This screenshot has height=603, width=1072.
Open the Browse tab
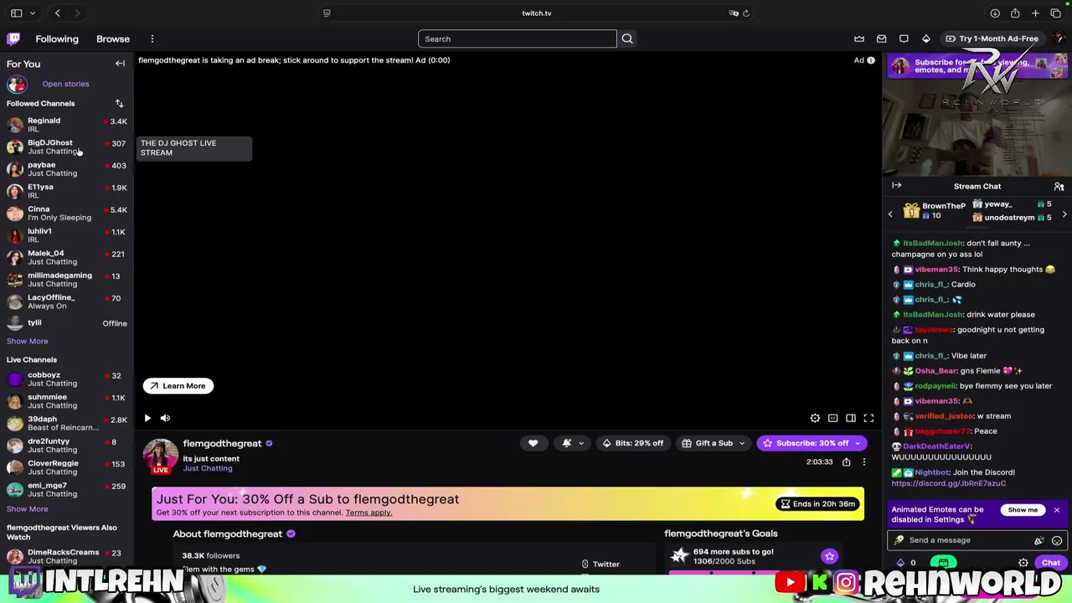tap(113, 39)
